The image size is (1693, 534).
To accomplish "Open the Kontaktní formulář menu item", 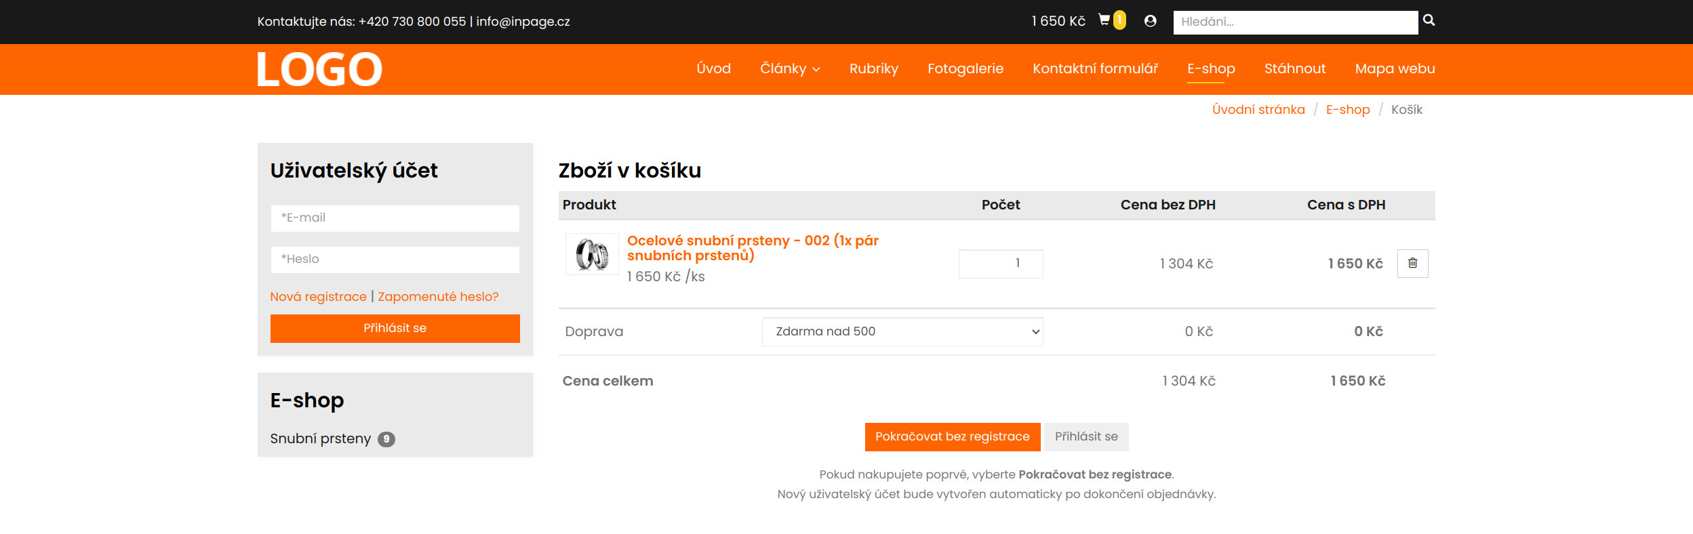I will [1095, 68].
